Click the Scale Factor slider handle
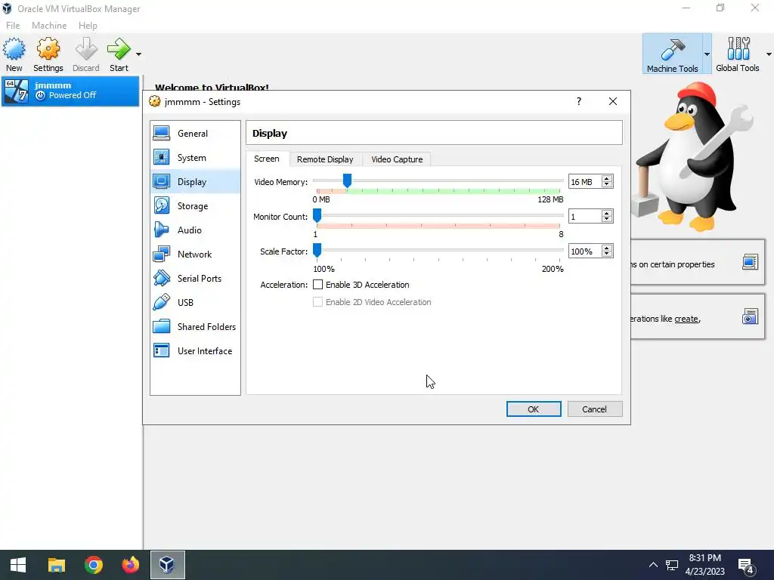This screenshot has height=580, width=774. tap(317, 251)
